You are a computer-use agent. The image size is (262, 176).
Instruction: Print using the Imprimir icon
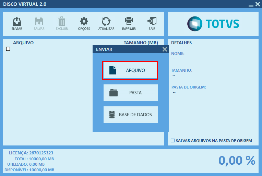129,24
